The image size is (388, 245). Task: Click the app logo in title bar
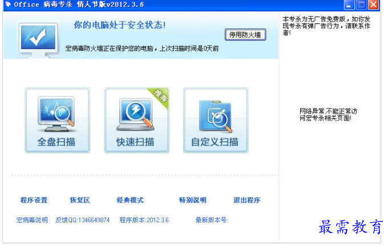pyautogui.click(x=8, y=4)
